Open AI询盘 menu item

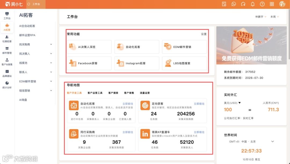(x=23, y=100)
